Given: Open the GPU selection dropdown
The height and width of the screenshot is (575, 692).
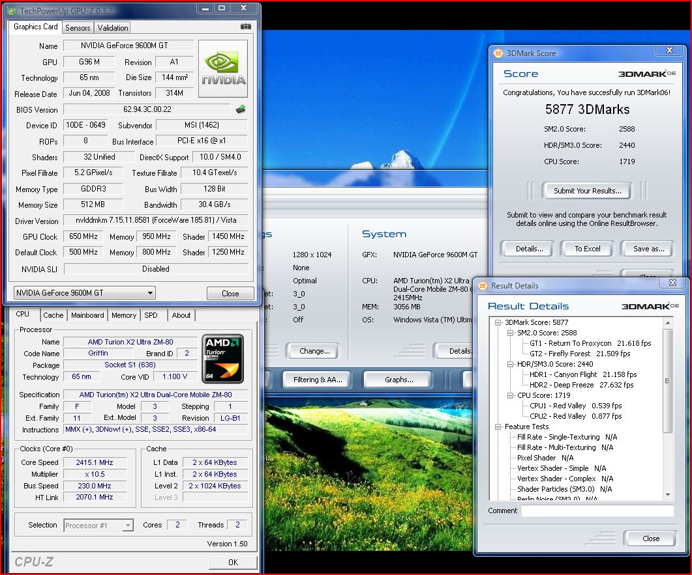Looking at the screenshot, I should point(84,293).
